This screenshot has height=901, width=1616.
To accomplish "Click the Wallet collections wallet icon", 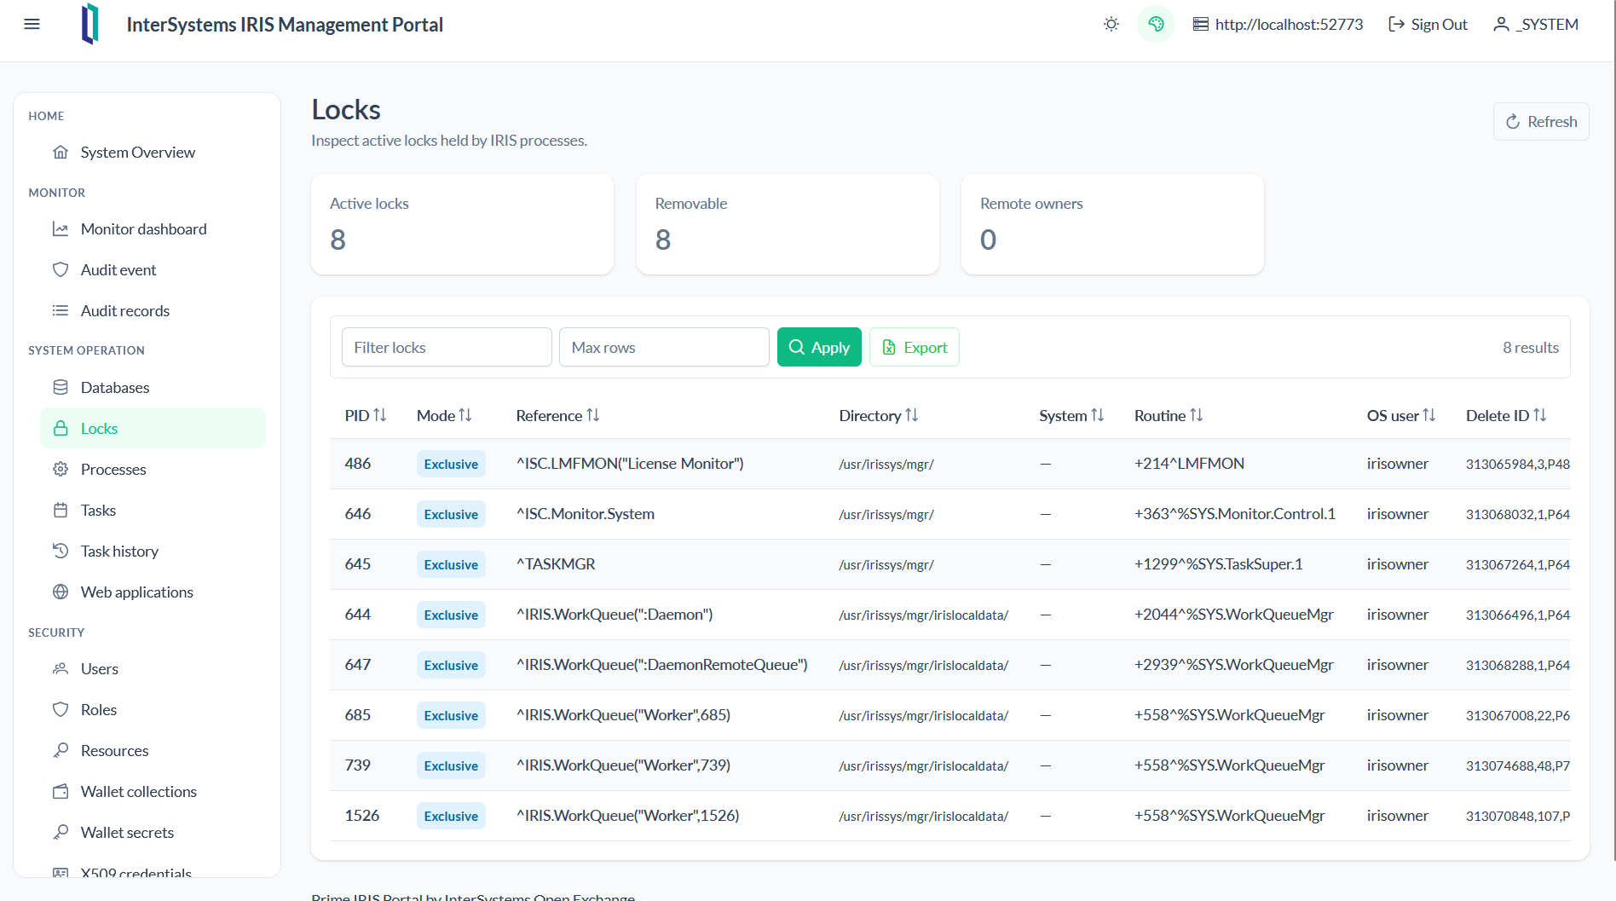I will [x=61, y=791].
